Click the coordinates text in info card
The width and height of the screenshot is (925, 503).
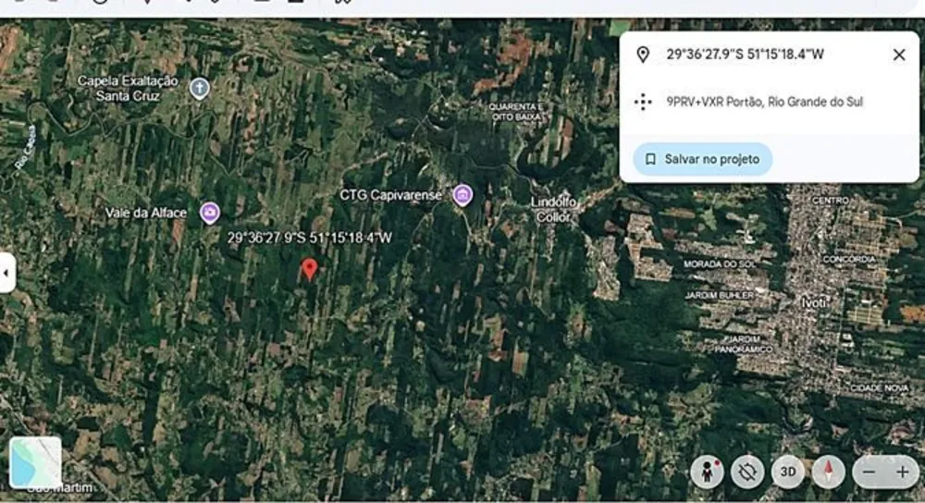(x=745, y=55)
